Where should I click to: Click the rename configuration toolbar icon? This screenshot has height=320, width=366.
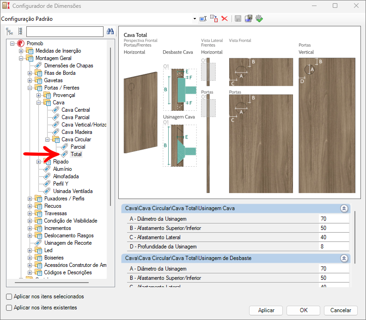tap(203, 18)
